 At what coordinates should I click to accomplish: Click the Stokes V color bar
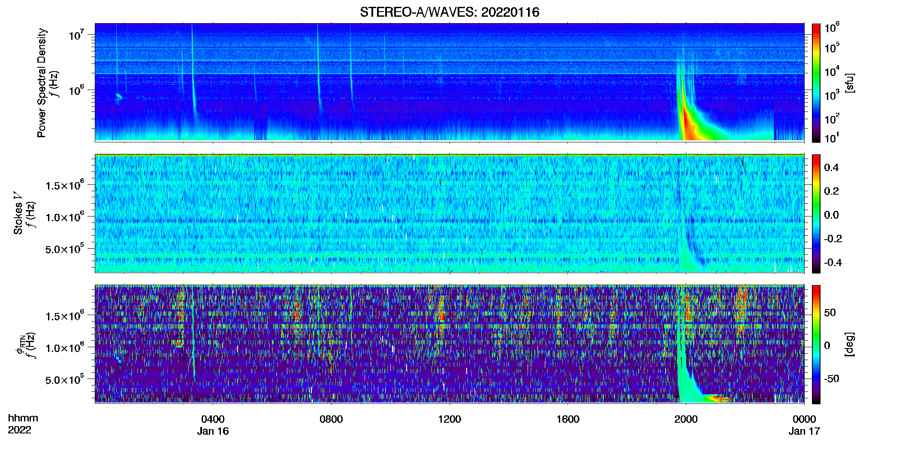pyautogui.click(x=816, y=213)
